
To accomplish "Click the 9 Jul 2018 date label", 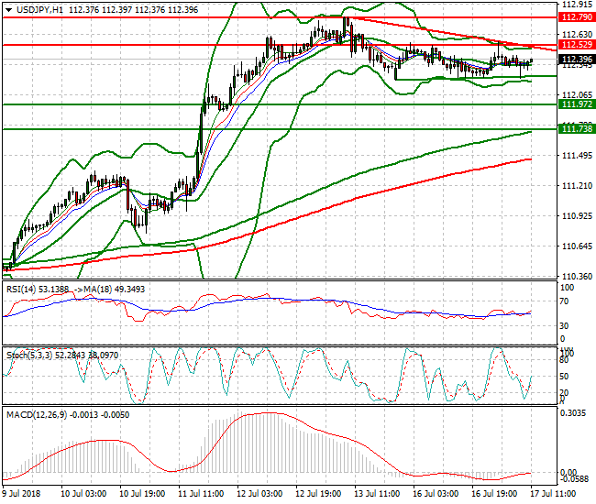I will click(21, 494).
